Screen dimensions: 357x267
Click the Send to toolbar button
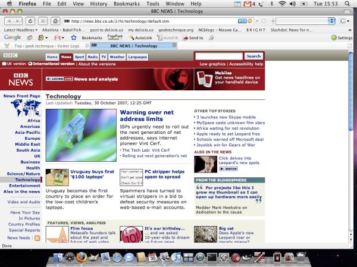point(193,38)
